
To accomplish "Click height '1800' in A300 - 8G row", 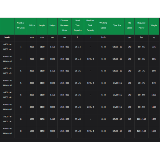I will (53, 131).
